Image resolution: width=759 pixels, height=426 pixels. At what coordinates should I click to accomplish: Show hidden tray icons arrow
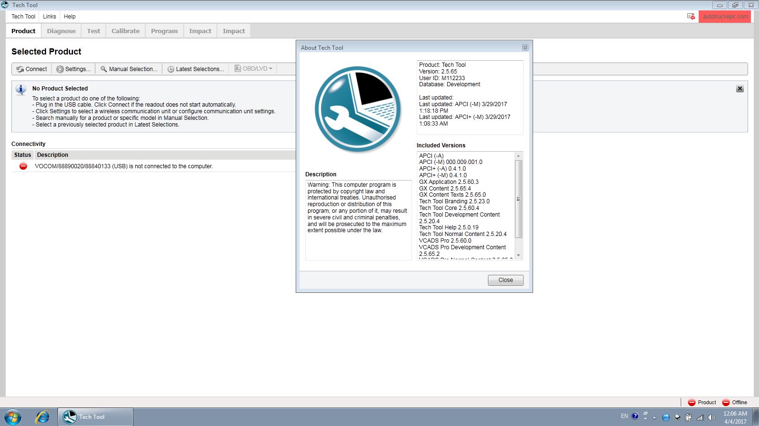(x=654, y=417)
